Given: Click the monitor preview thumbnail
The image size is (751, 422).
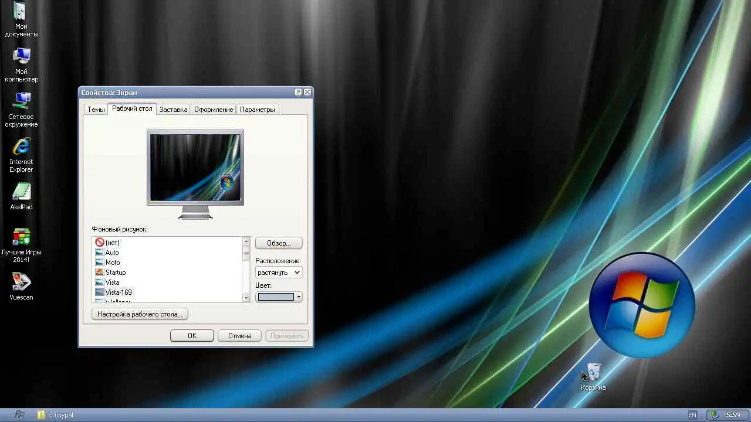Looking at the screenshot, I should [195, 168].
